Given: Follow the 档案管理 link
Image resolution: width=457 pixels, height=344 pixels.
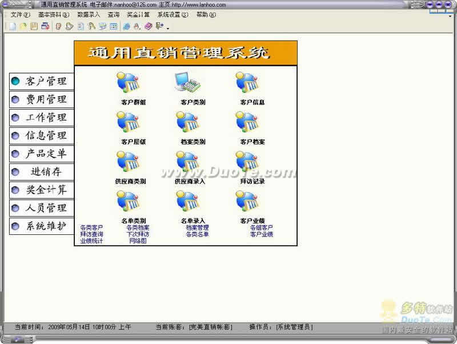Looking at the screenshot, I should [x=197, y=227].
